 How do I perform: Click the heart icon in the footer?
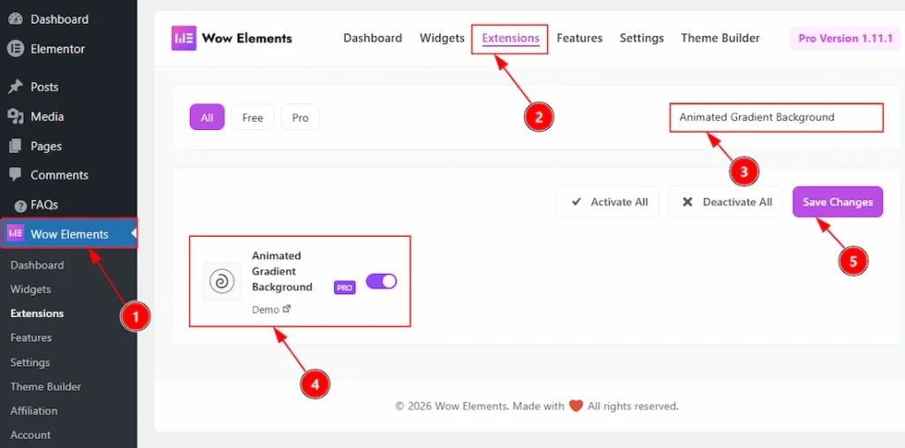(x=575, y=406)
